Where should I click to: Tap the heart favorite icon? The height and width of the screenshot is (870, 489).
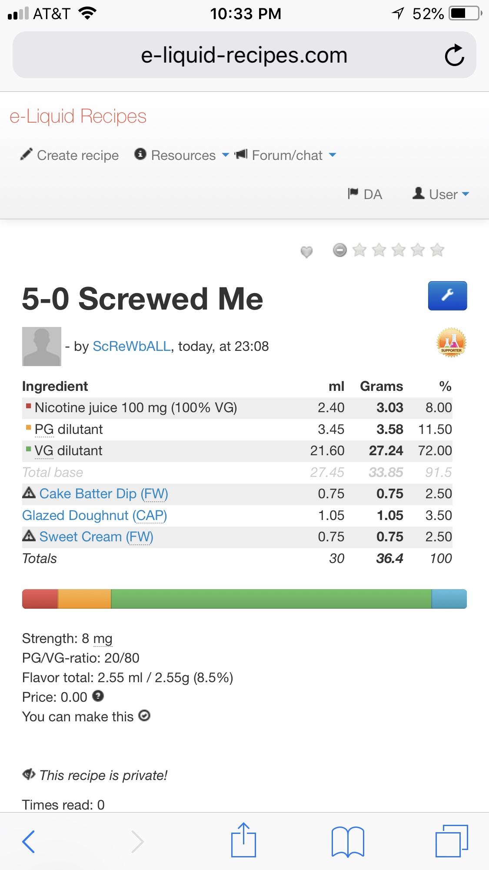[306, 252]
